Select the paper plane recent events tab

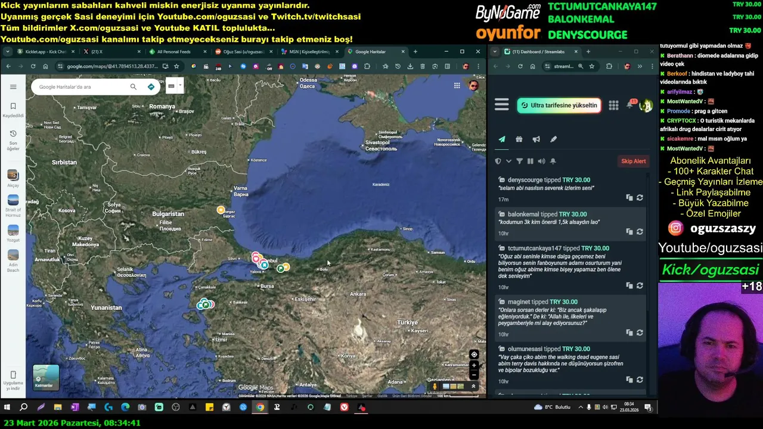point(502,139)
